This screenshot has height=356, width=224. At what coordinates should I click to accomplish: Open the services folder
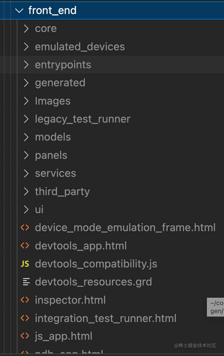[x=56, y=173]
